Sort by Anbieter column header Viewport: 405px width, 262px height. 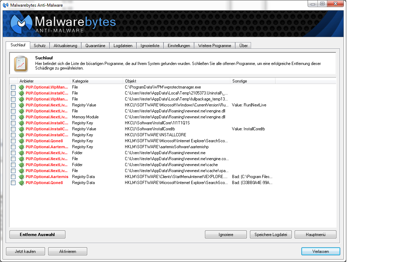pyautogui.click(x=44, y=81)
